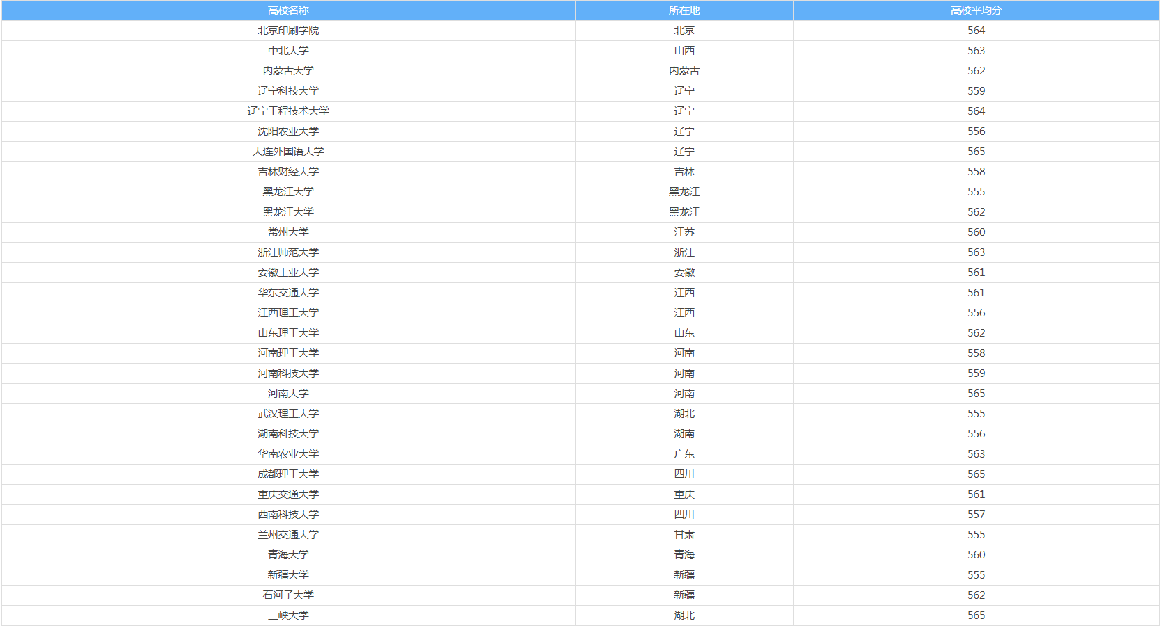1161x628 pixels.
Task: Click score 563 for 中北大学
Action: (x=976, y=51)
